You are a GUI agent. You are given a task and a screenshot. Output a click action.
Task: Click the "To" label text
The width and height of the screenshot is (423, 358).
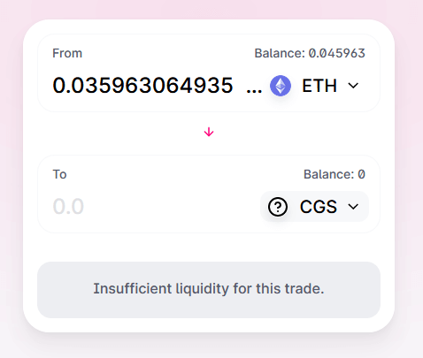pyautogui.click(x=59, y=174)
